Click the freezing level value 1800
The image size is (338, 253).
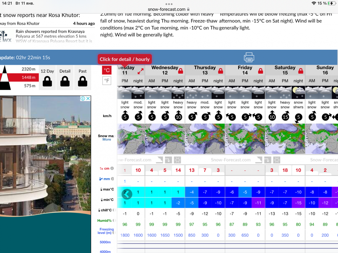click(125, 235)
